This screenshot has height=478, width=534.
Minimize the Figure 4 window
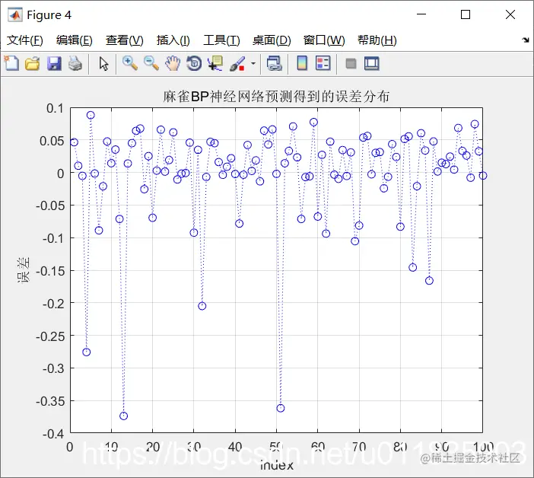click(421, 14)
